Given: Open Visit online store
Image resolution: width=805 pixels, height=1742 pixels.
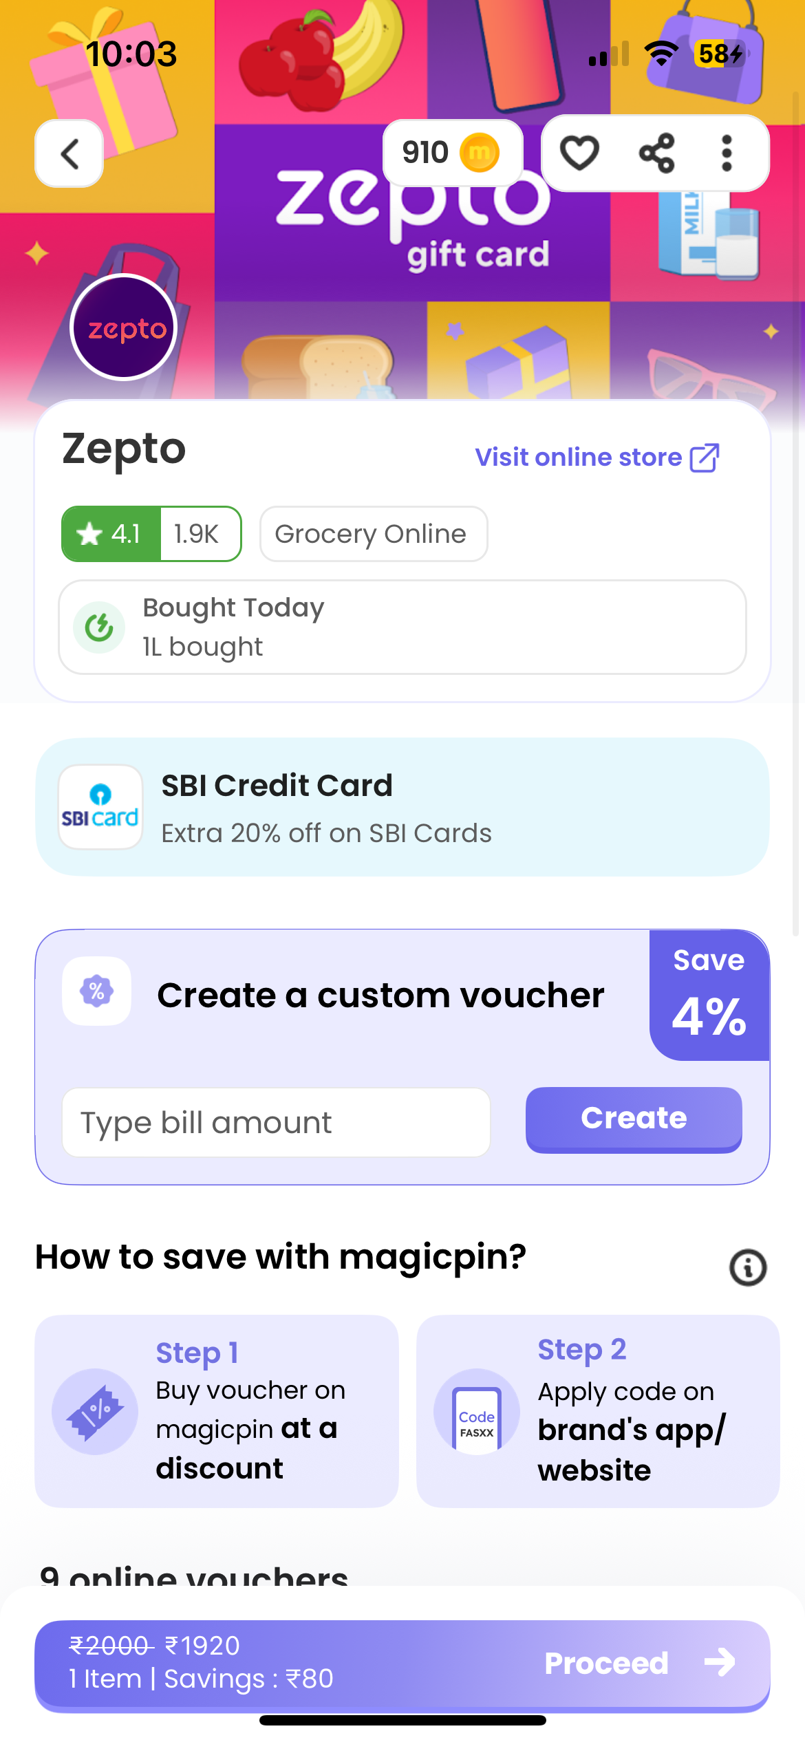Looking at the screenshot, I should point(597,457).
